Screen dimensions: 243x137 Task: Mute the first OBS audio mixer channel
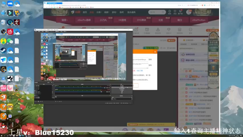[107, 88]
